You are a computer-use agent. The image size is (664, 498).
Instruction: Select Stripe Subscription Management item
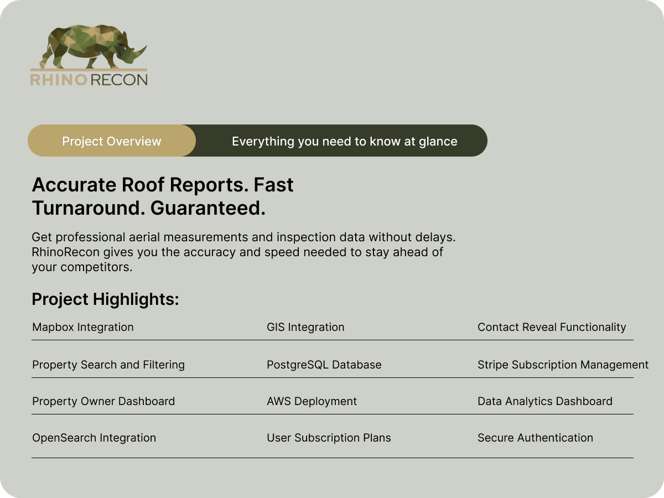point(563,365)
